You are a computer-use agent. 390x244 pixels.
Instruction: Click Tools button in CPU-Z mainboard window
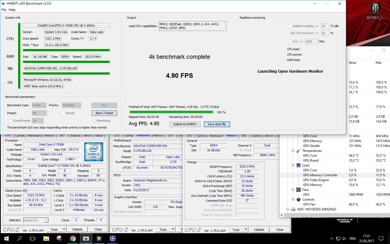(163, 230)
